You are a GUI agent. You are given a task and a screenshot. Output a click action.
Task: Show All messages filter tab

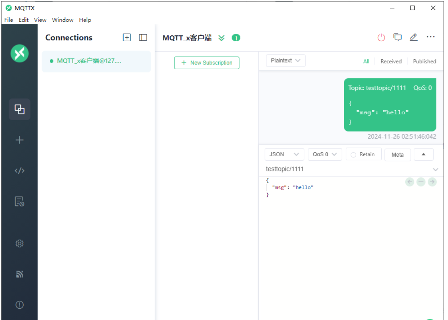click(366, 62)
